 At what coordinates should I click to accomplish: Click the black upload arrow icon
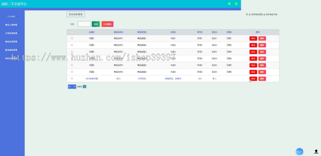(x=316, y=151)
